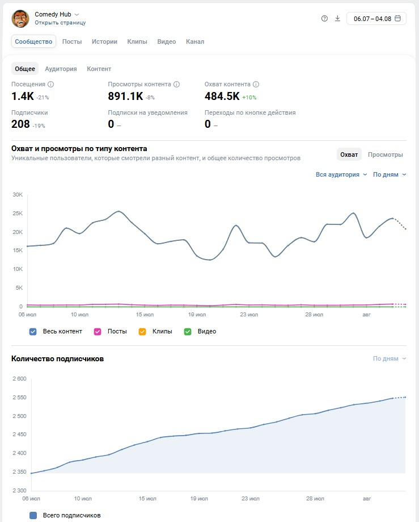Click the Comedy Hub avatar image
Screen dimensions: 419x522
(20, 18)
